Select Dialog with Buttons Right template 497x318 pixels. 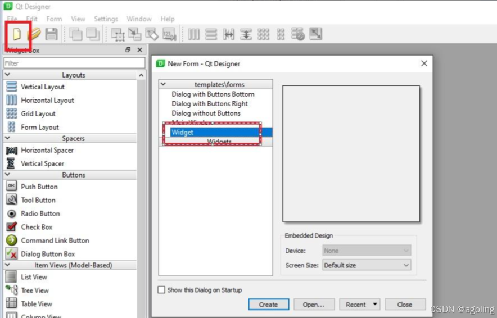coord(210,103)
